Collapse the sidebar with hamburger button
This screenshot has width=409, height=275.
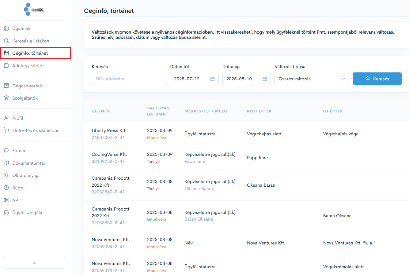pyautogui.click(x=34, y=262)
